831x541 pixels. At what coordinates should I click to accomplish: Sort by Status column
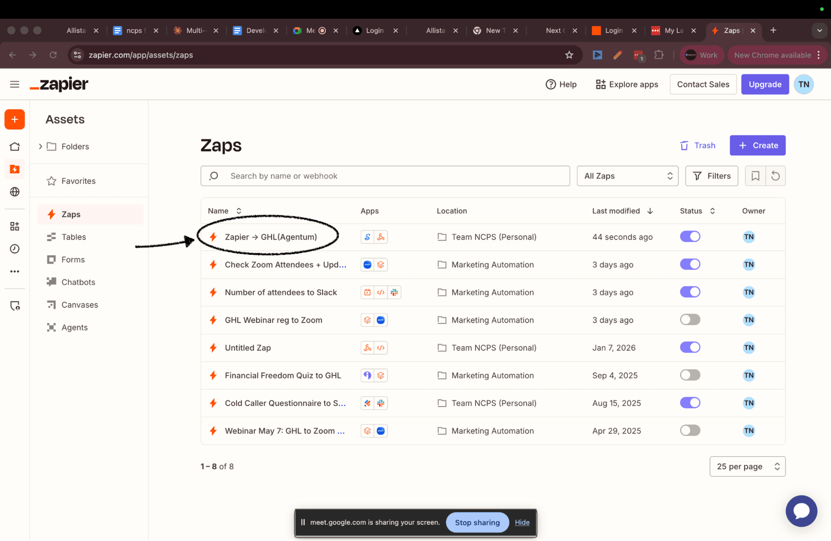(x=697, y=211)
